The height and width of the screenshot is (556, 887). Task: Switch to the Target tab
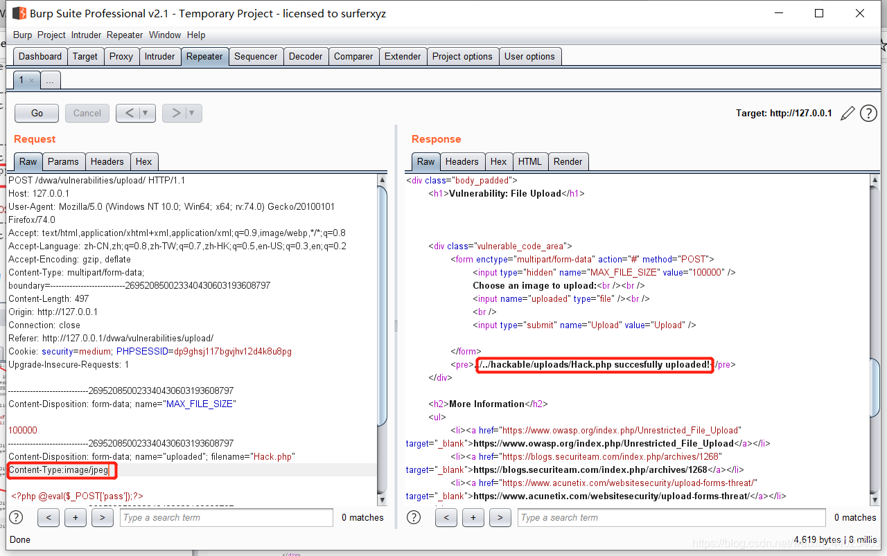85,56
